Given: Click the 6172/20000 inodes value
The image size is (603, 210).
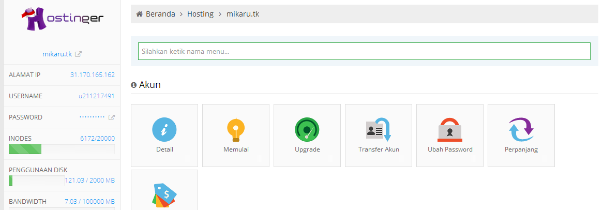Looking at the screenshot, I should pyautogui.click(x=97, y=139).
